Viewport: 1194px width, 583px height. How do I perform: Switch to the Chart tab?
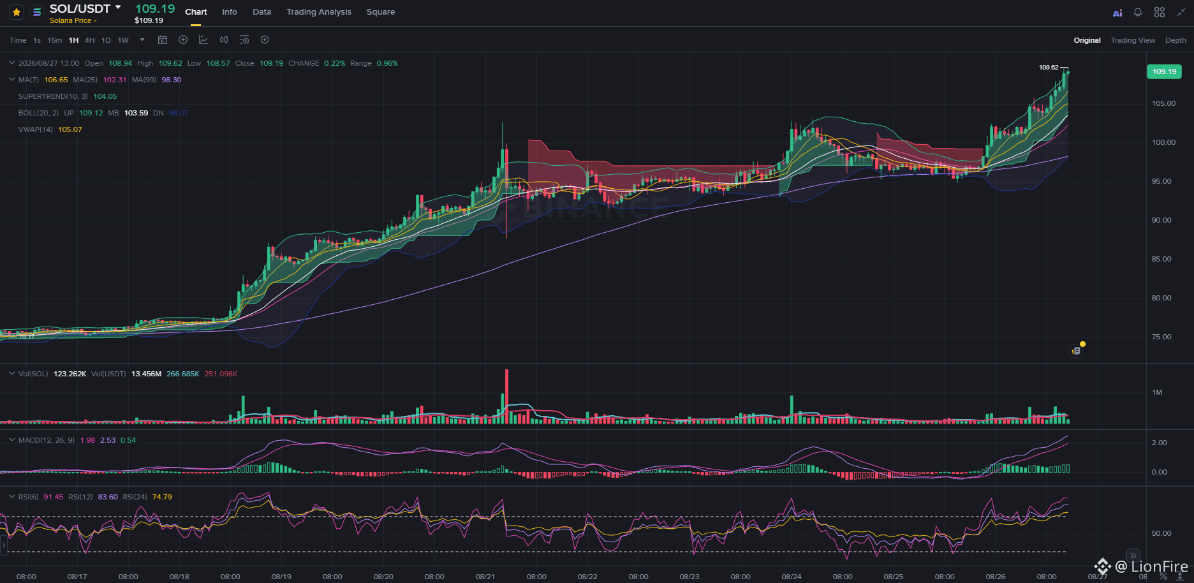pos(196,11)
